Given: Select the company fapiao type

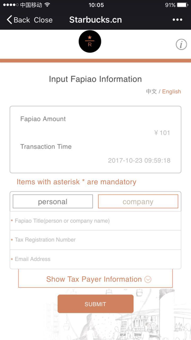Looking at the screenshot, I should click(138, 201).
